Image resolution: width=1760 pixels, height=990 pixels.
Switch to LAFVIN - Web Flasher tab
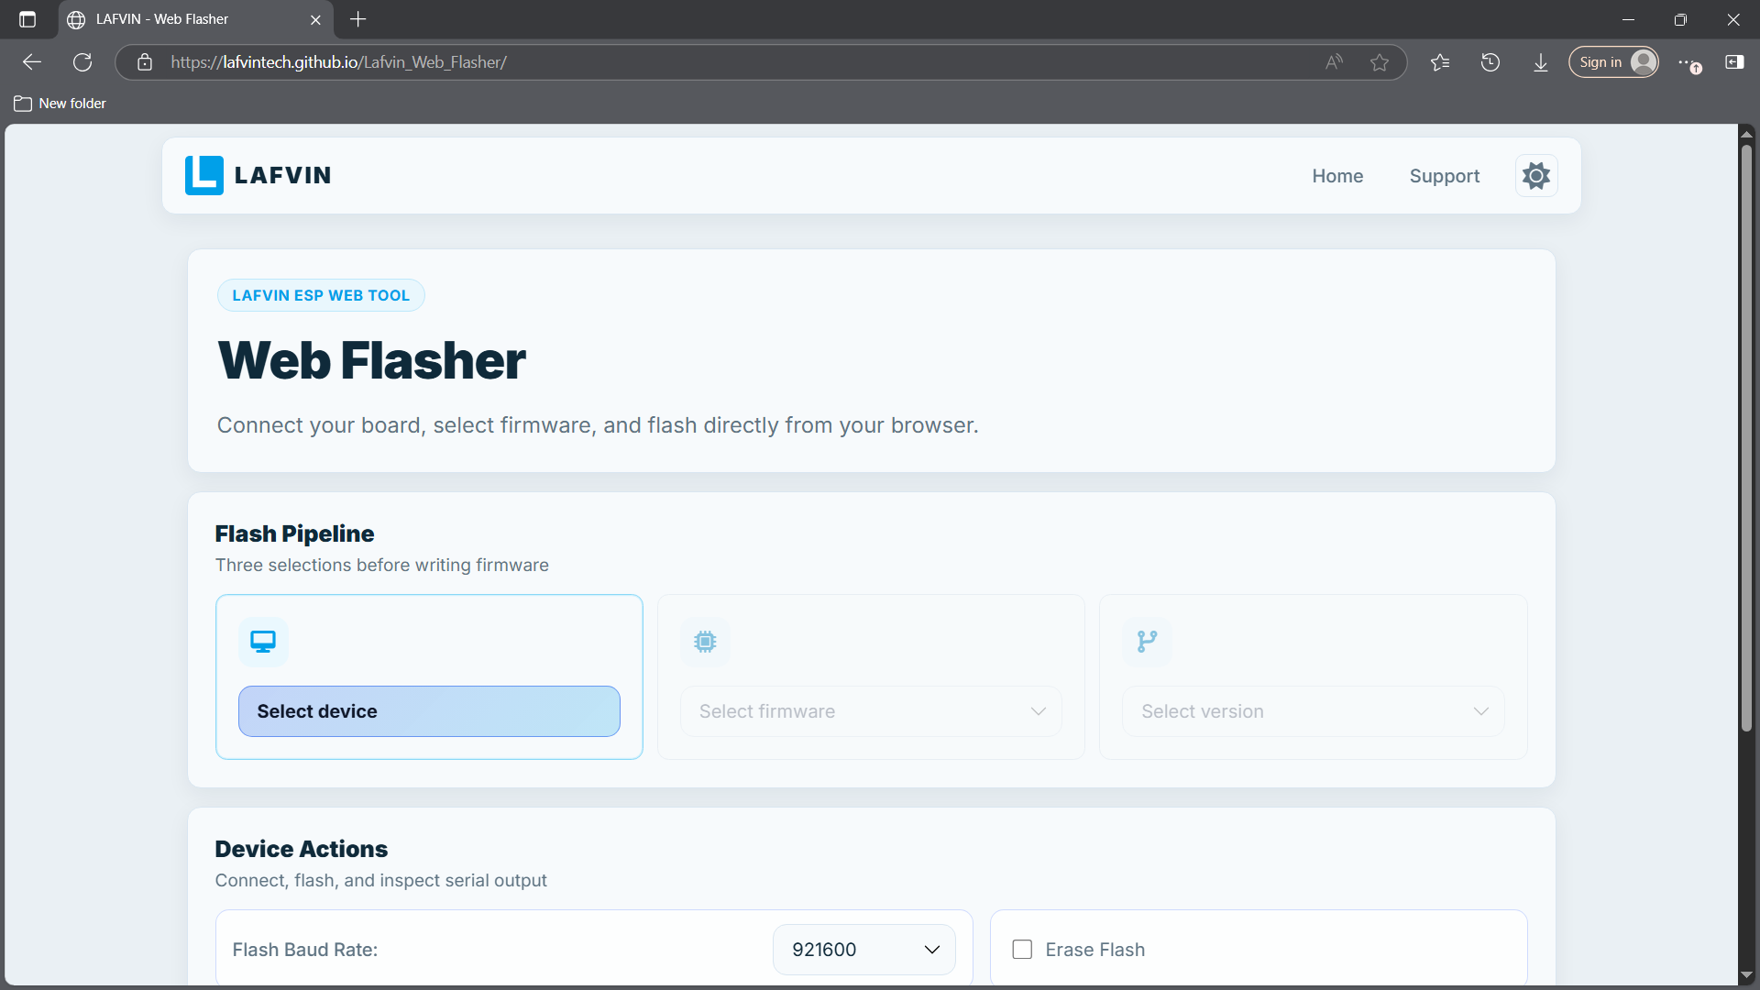[193, 19]
